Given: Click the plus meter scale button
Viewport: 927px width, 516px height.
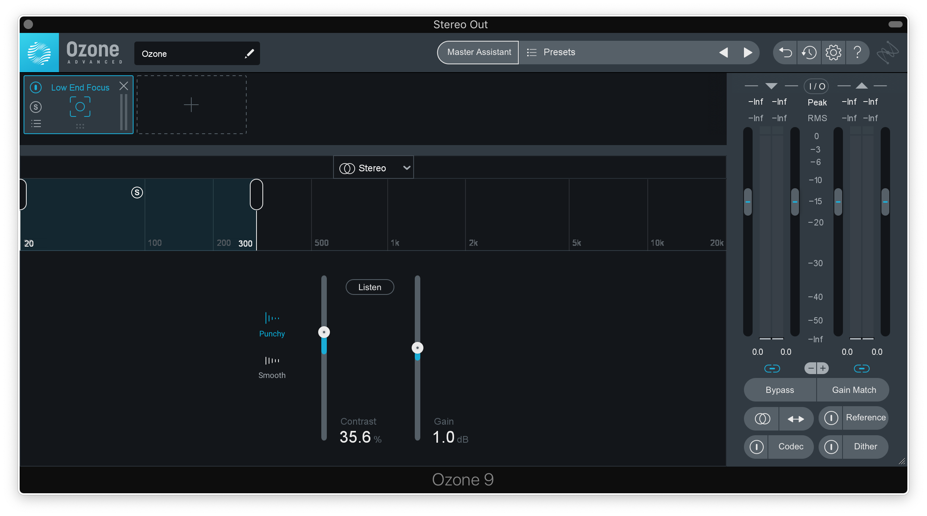Looking at the screenshot, I should click(823, 368).
